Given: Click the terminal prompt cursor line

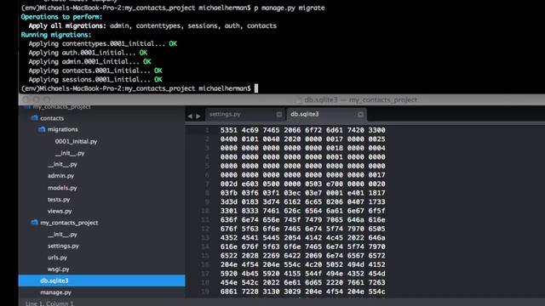Looking at the screenshot, I should pyautogui.click(x=139, y=88).
